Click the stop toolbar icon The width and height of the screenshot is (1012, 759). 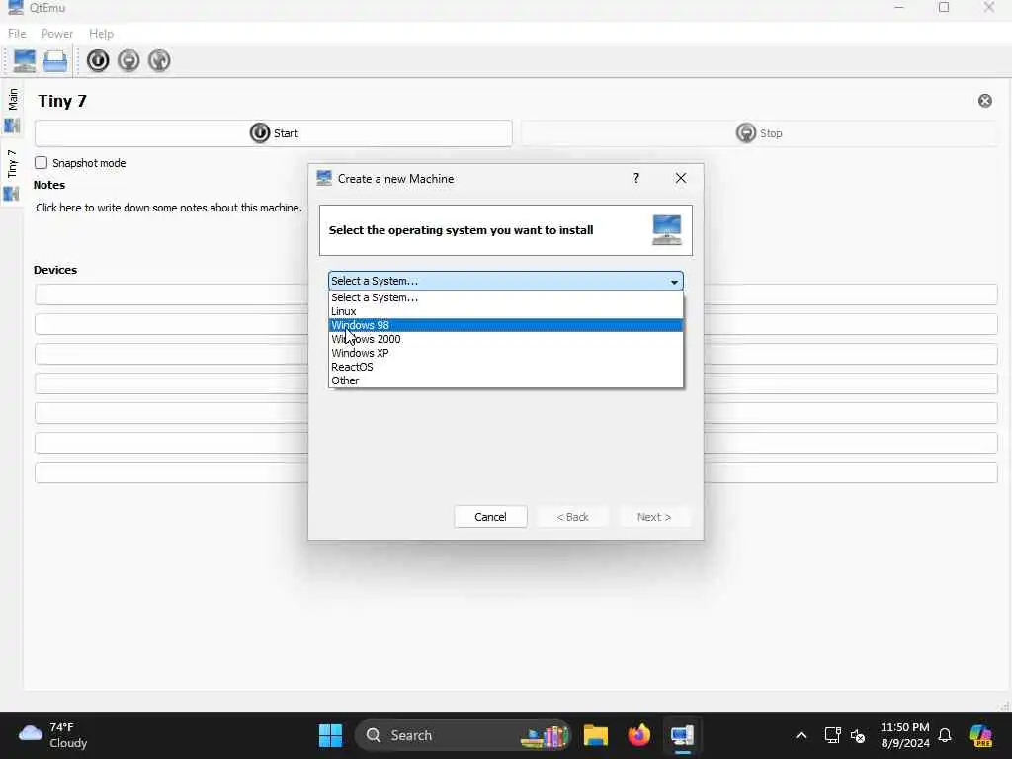(129, 60)
